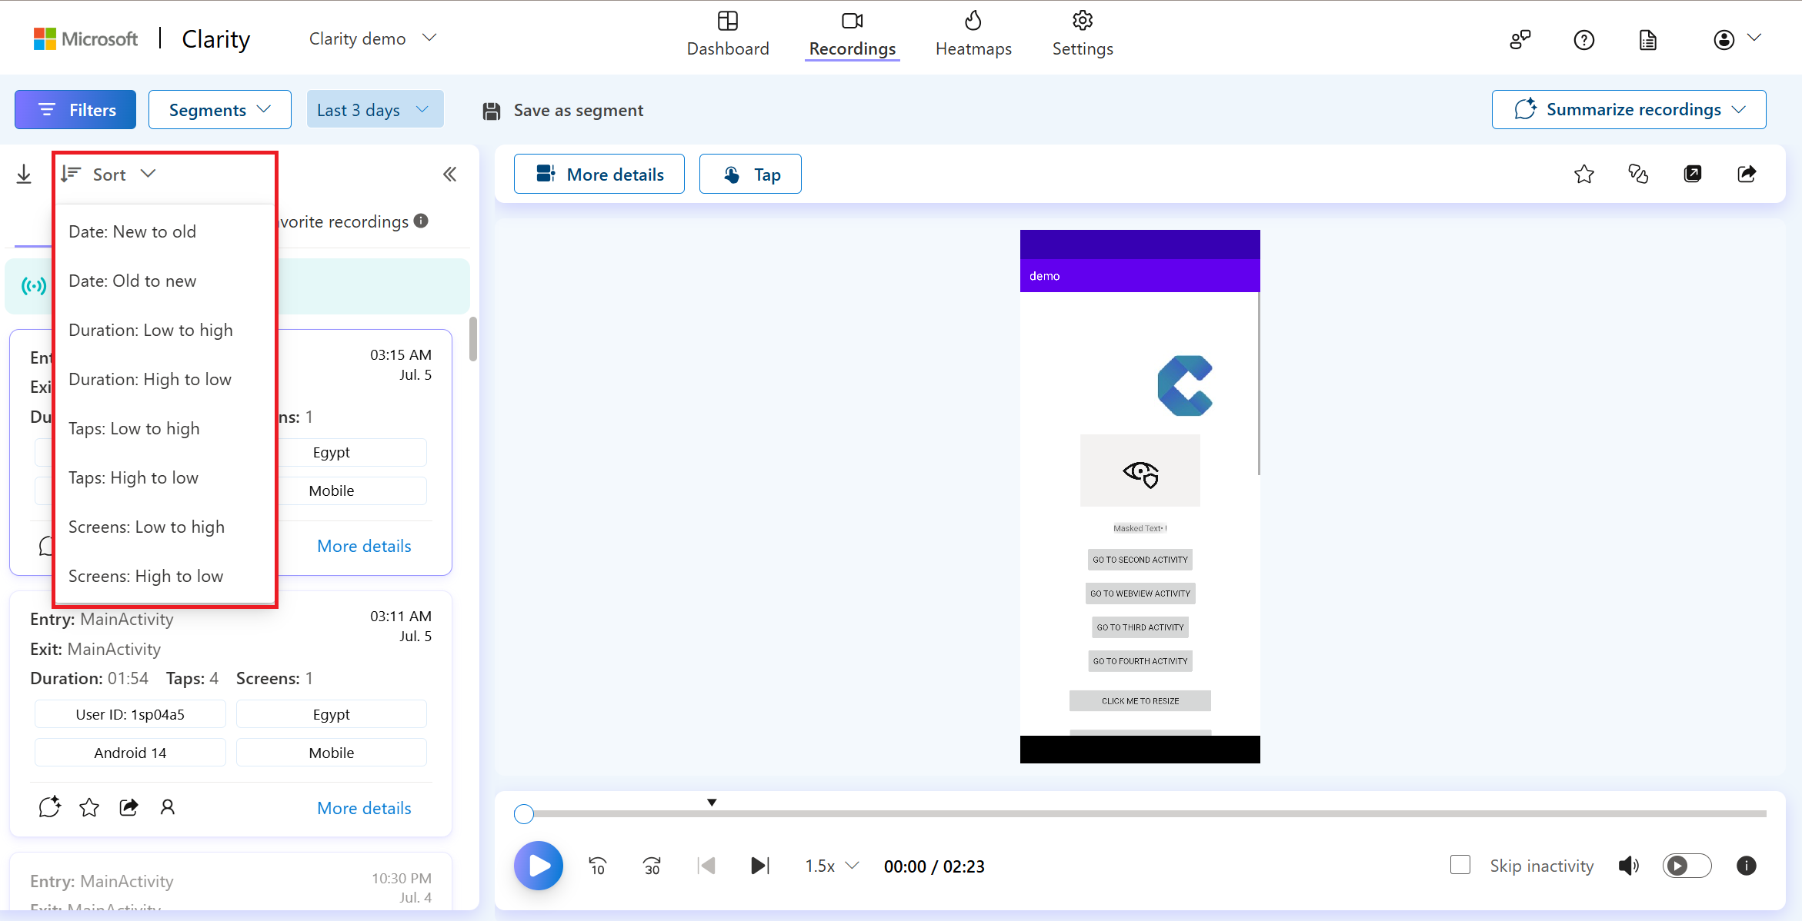The width and height of the screenshot is (1802, 921).
Task: Click the More details panel icon button
Action: [599, 174]
